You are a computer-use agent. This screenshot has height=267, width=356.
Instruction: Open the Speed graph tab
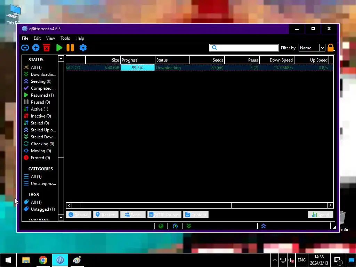coord(321,215)
